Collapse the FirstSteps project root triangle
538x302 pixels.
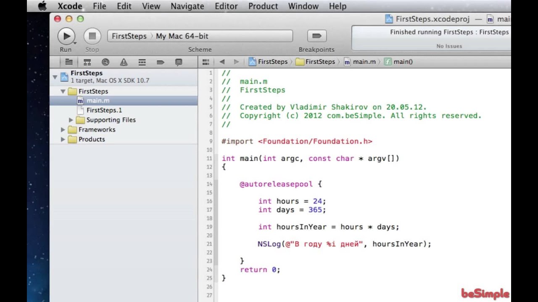click(x=55, y=77)
